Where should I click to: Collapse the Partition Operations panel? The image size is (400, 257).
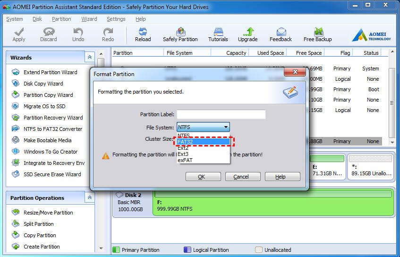90,197
